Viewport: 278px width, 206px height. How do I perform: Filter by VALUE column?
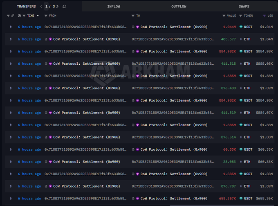[224, 16]
